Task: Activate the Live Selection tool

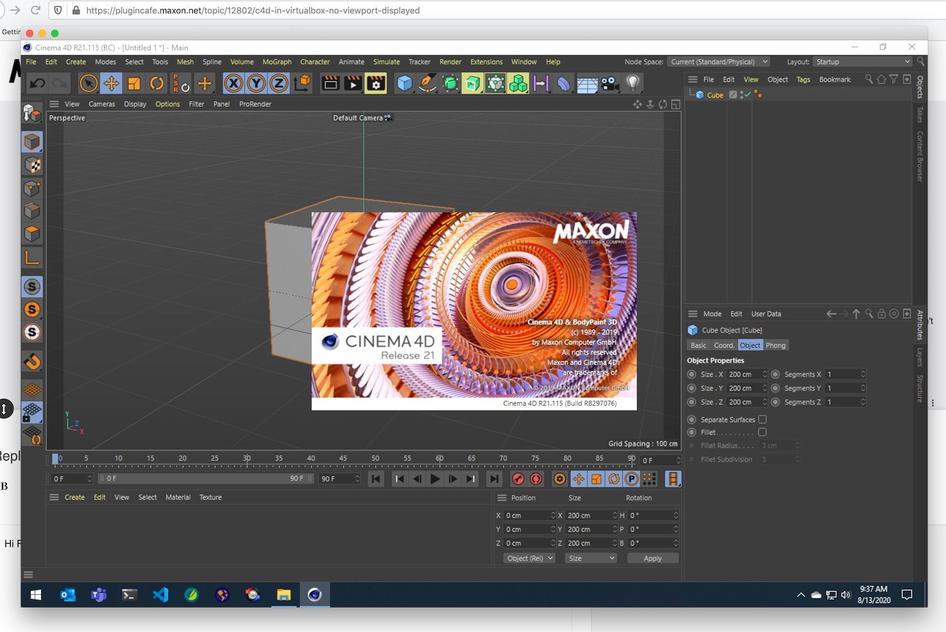Action: click(89, 83)
